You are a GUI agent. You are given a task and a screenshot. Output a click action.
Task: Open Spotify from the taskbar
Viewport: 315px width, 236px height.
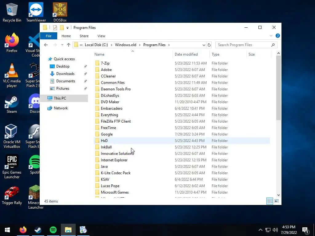[53, 230]
